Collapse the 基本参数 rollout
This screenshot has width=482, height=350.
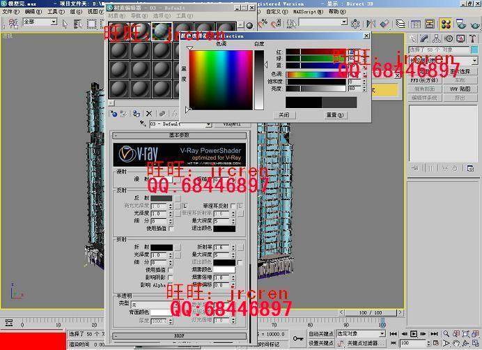coord(180,135)
